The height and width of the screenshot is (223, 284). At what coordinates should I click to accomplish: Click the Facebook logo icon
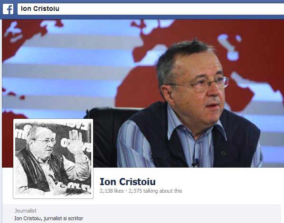[8, 9]
